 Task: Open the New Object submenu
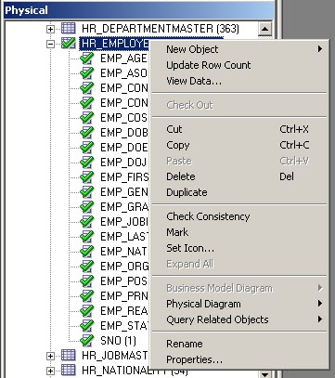(x=239, y=49)
